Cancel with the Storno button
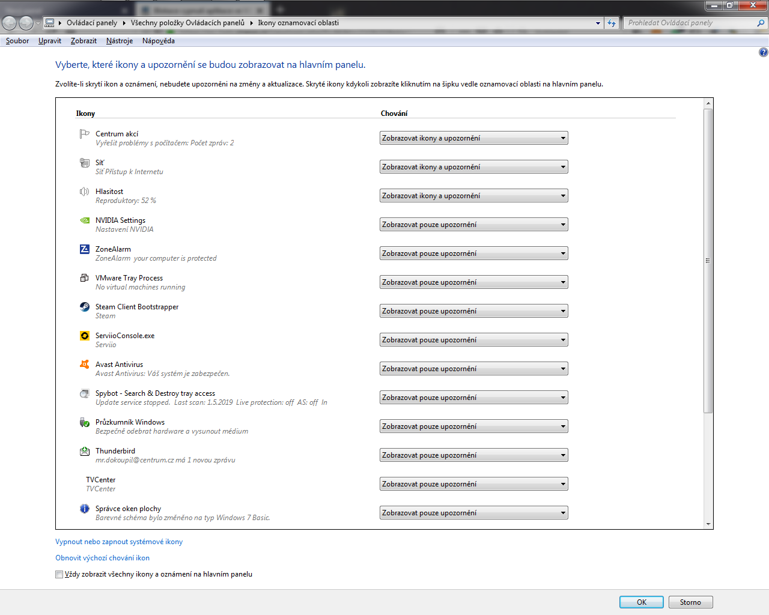769x615 pixels. pyautogui.click(x=690, y=602)
